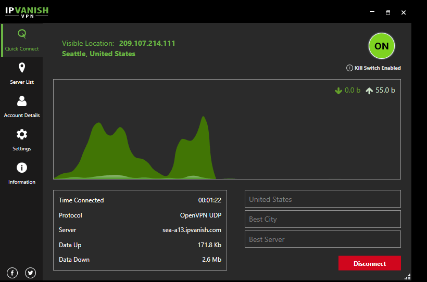Open the Best Server selector
This screenshot has width=427, height=282.
(323, 239)
